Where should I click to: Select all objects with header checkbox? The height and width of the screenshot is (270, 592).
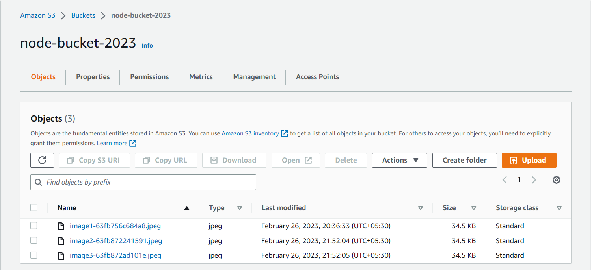point(34,207)
